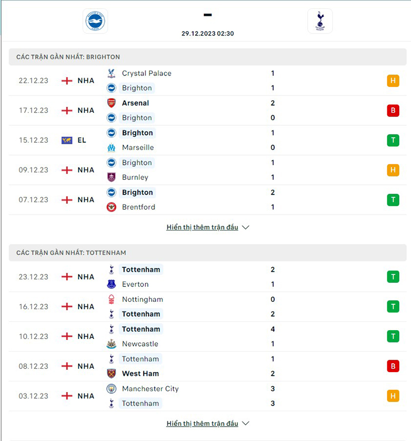Click the West Ham crest icon

point(111,373)
